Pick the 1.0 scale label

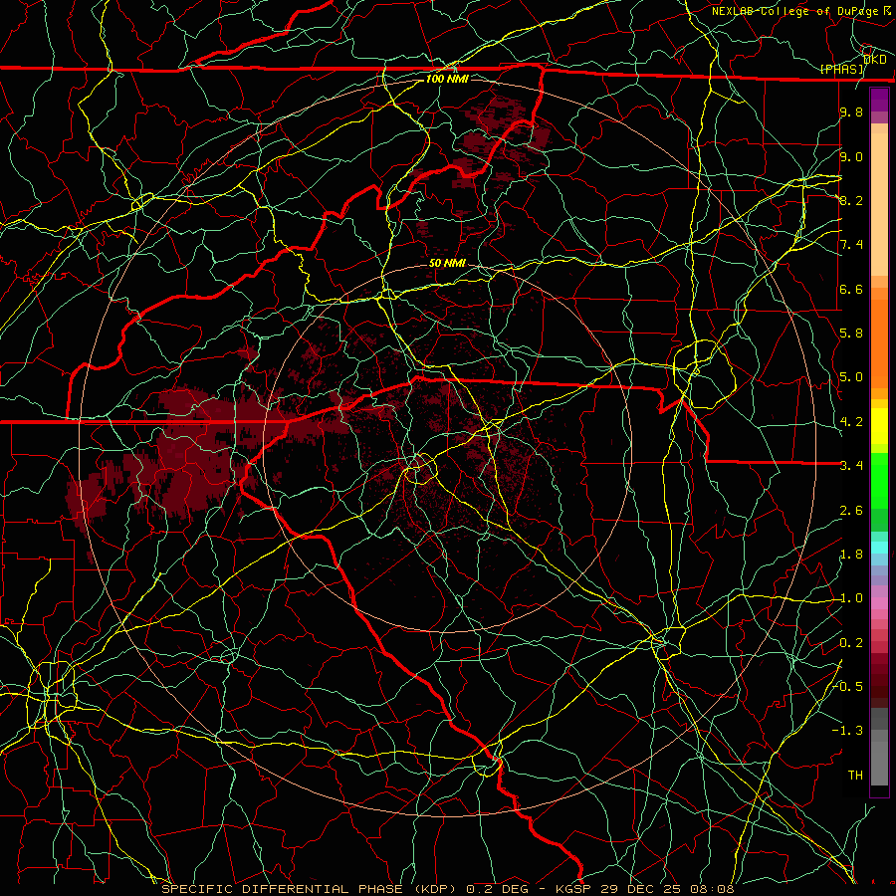coord(851,598)
